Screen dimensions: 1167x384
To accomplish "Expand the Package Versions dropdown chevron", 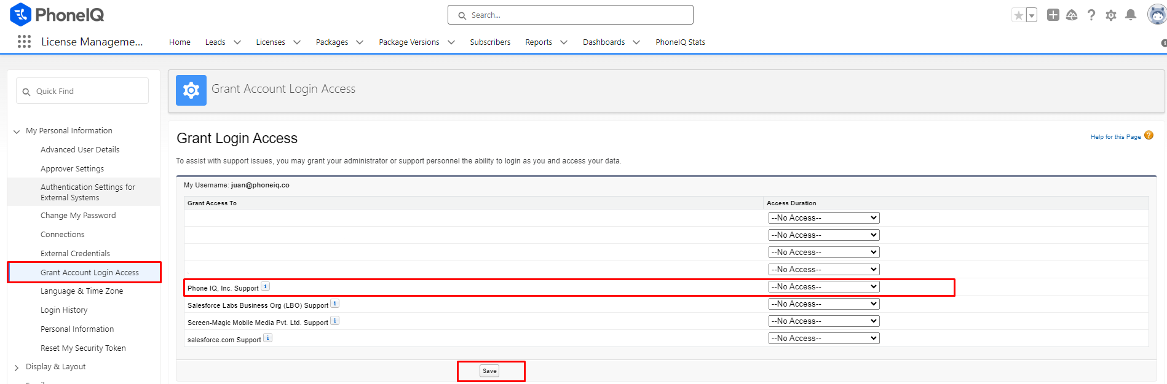I will click(451, 42).
